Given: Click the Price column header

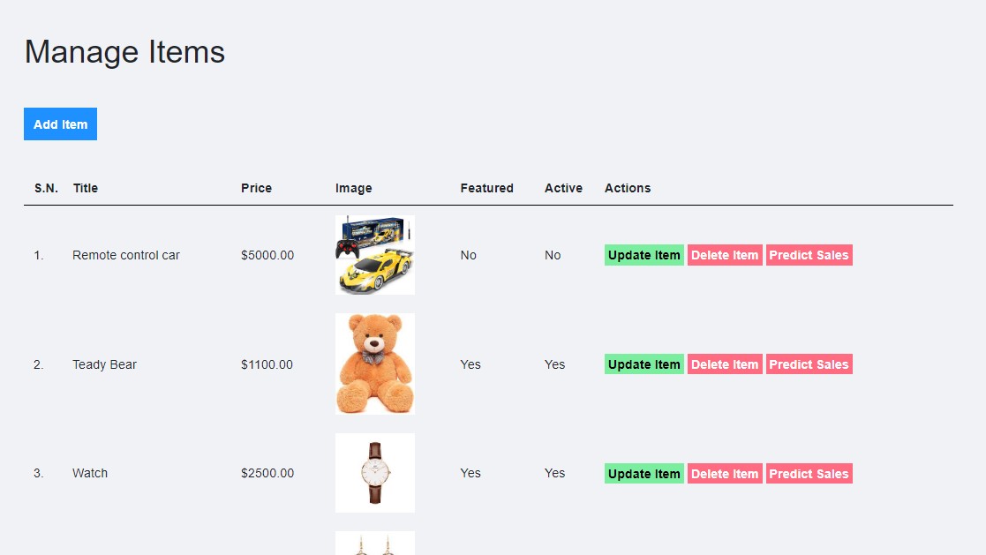Looking at the screenshot, I should [256, 188].
